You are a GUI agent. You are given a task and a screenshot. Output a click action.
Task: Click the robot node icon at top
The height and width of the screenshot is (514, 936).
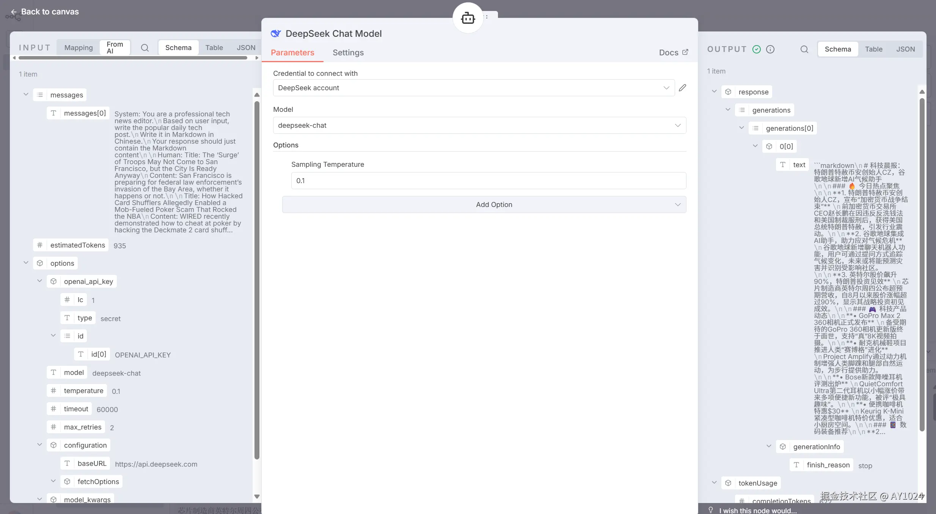coord(468,18)
